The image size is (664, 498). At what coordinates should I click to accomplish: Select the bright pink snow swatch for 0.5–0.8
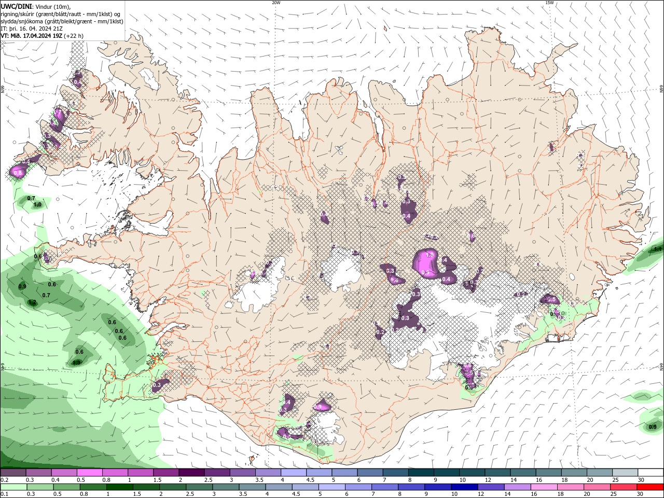89,473
